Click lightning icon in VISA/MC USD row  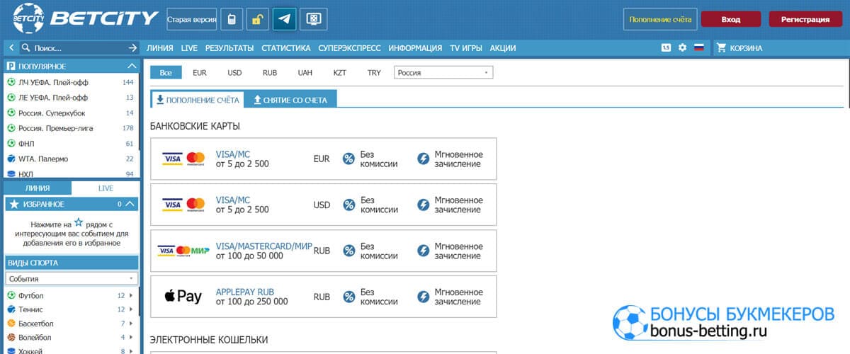coord(423,205)
